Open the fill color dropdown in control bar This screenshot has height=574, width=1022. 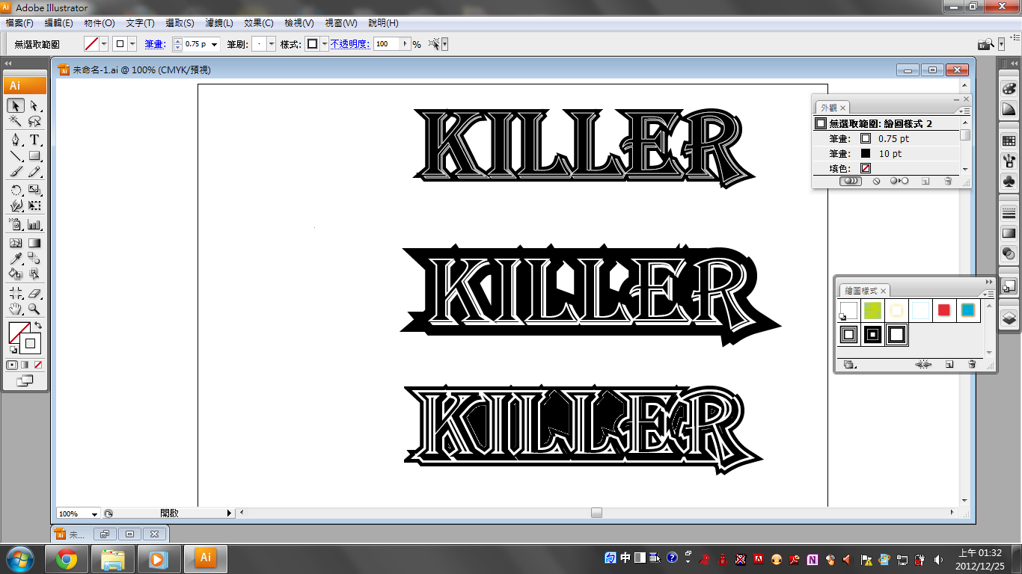click(104, 44)
